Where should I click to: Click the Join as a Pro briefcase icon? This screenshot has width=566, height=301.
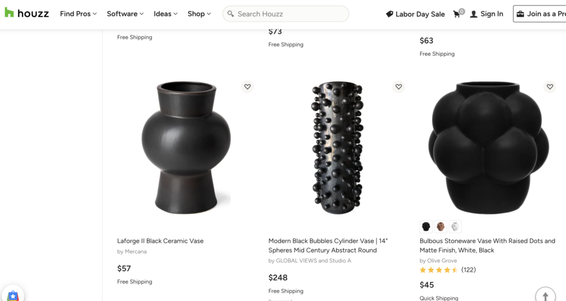520,14
